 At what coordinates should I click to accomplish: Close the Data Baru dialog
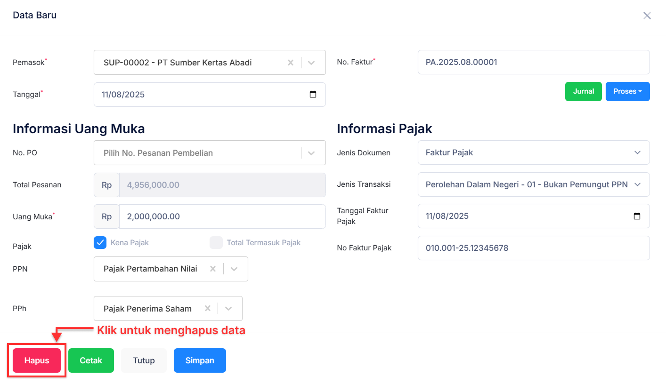(x=647, y=15)
